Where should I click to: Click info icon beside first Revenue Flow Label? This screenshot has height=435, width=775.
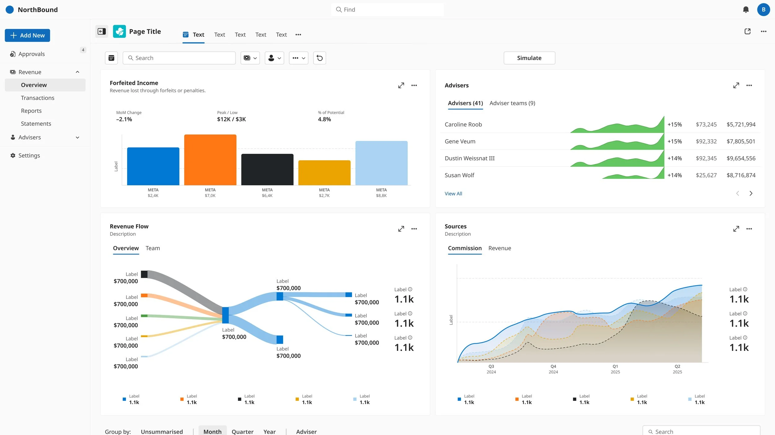point(410,289)
